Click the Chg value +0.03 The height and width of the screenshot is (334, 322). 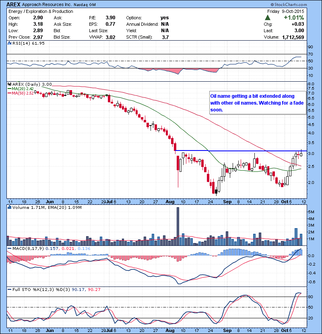(298, 24)
